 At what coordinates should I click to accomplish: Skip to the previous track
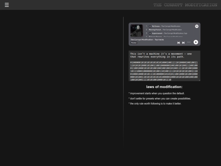178,43
